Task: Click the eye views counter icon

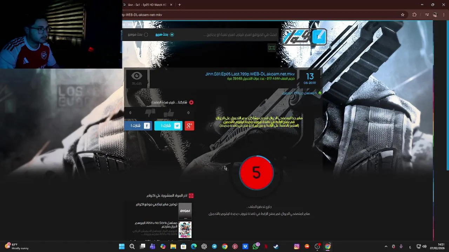Action: [x=137, y=76]
